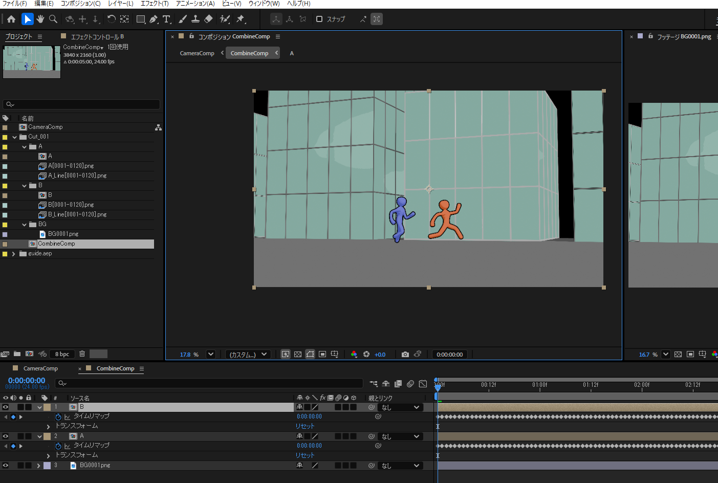Image resolution: width=718 pixels, height=483 pixels.
Task: Click the 8 bpc color depth button
Action: 62,354
